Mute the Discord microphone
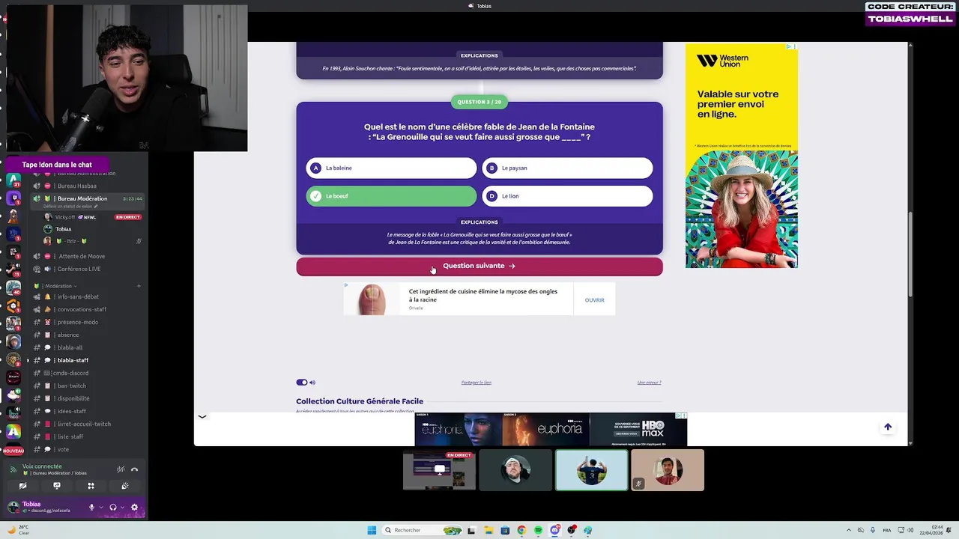The image size is (959, 539). coord(92,507)
